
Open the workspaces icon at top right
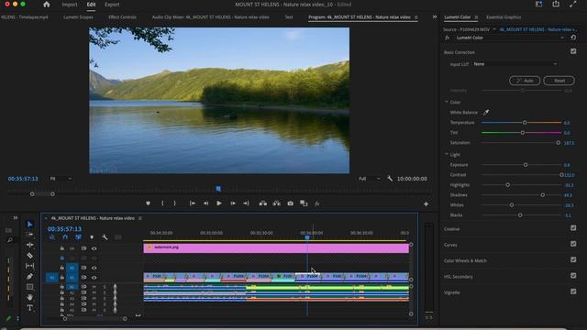(x=538, y=4)
